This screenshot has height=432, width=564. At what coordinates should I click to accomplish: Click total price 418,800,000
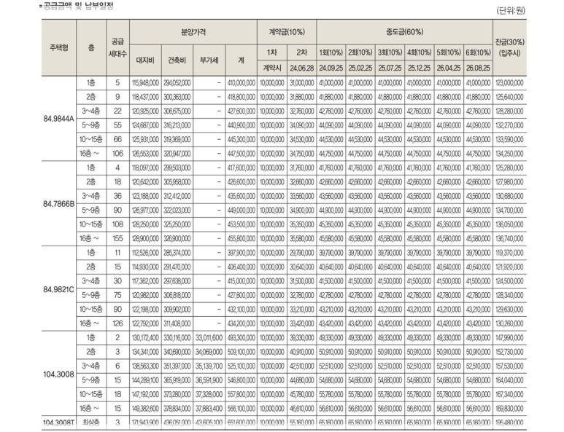click(242, 97)
